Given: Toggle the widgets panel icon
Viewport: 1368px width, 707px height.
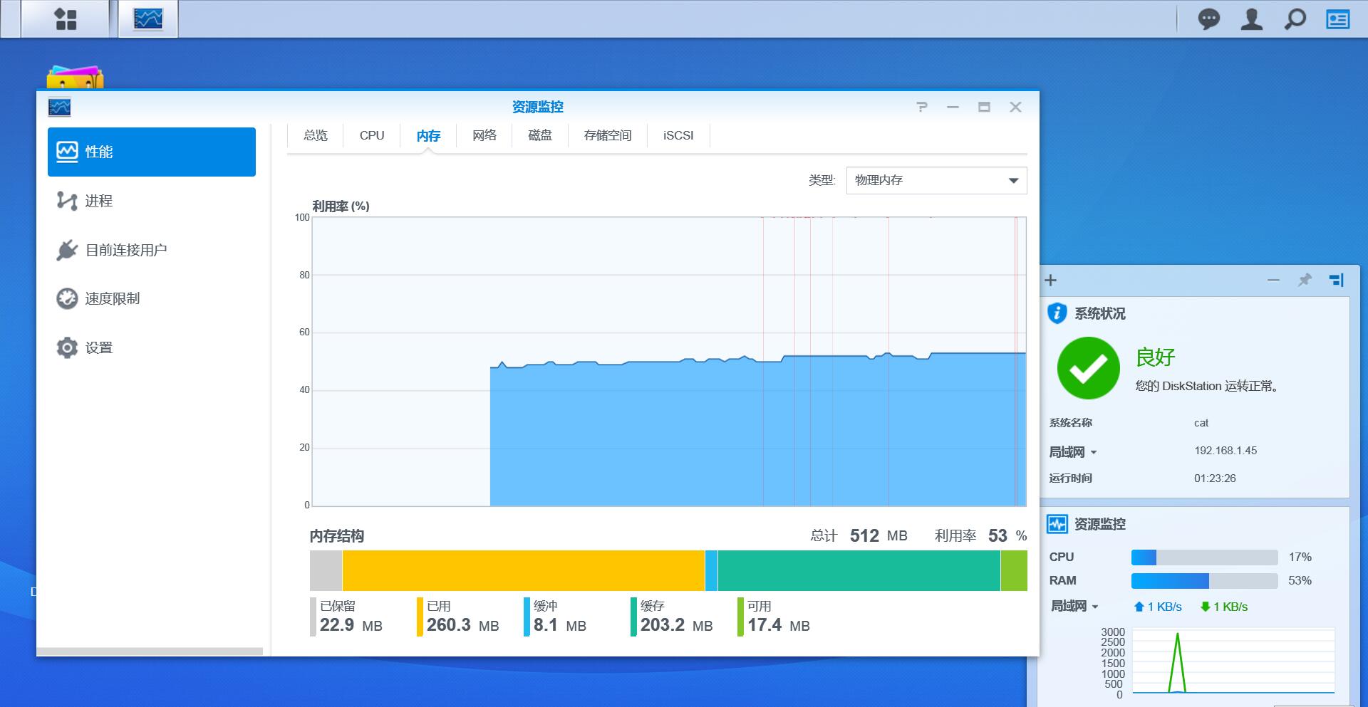Looking at the screenshot, I should pyautogui.click(x=1337, y=19).
